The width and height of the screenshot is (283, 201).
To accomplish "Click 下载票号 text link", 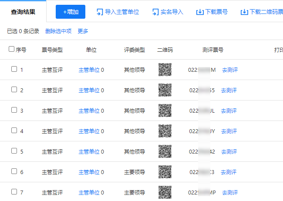I will (x=216, y=12).
